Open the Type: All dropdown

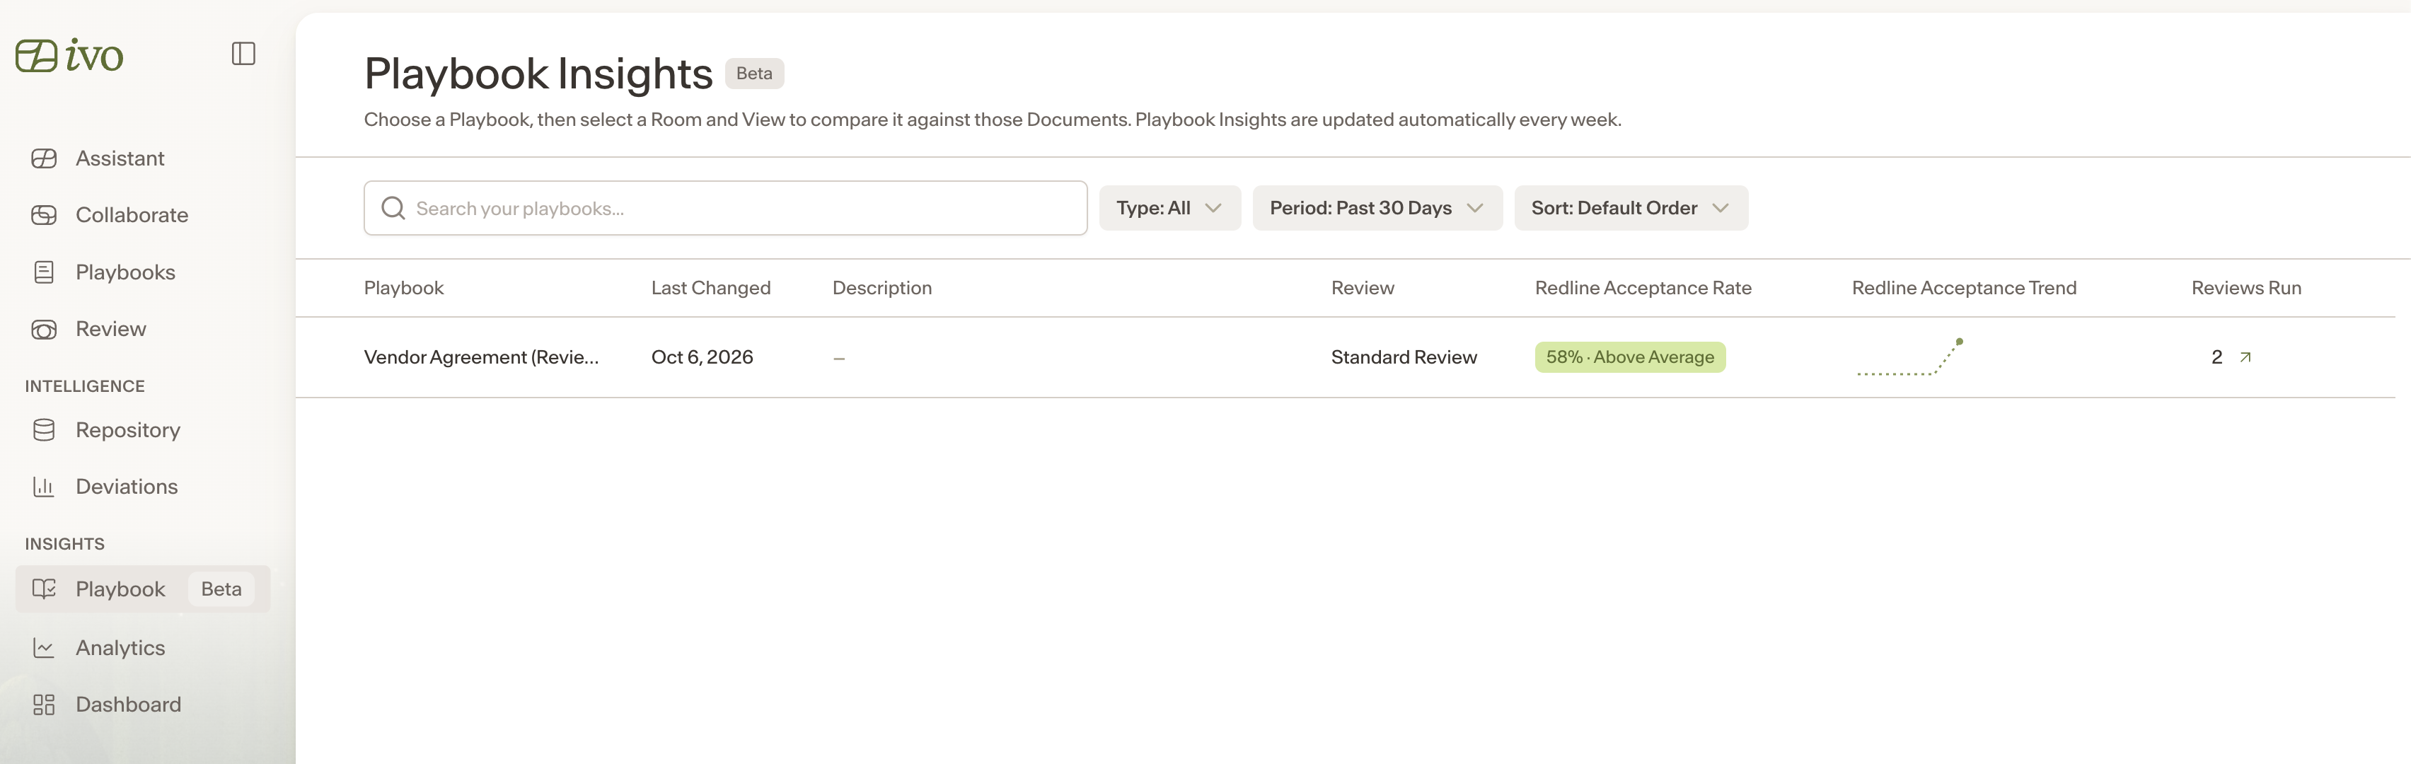pos(1170,208)
